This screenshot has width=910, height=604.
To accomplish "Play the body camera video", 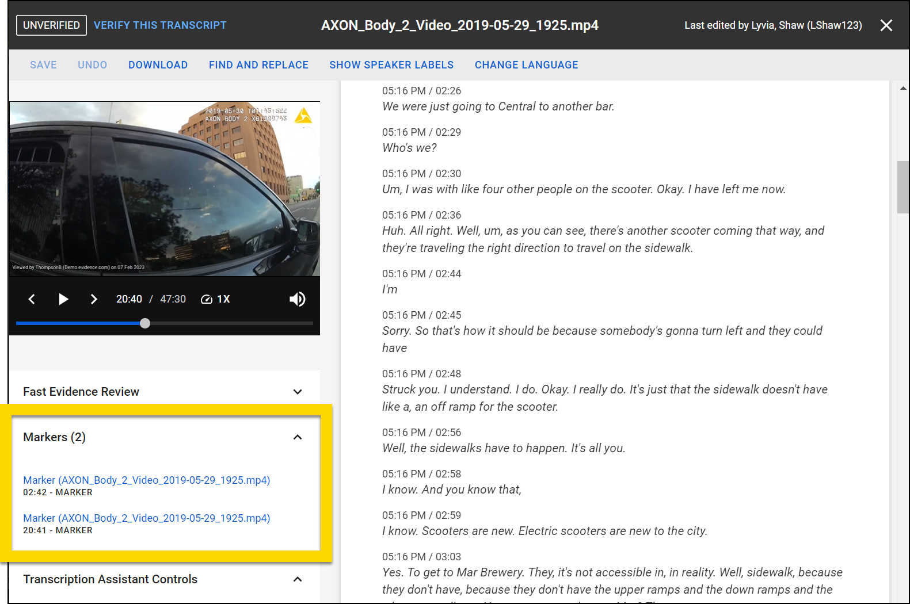I will (x=63, y=299).
